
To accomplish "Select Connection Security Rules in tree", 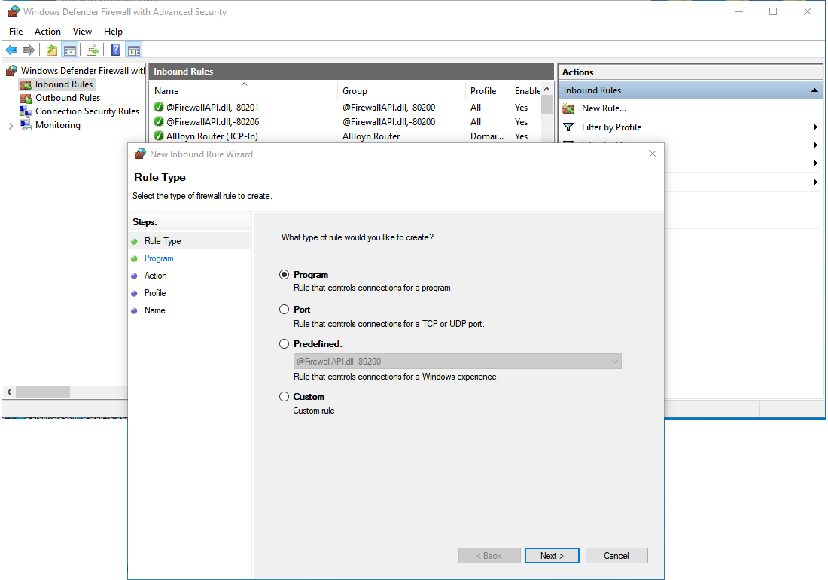I will coord(87,111).
